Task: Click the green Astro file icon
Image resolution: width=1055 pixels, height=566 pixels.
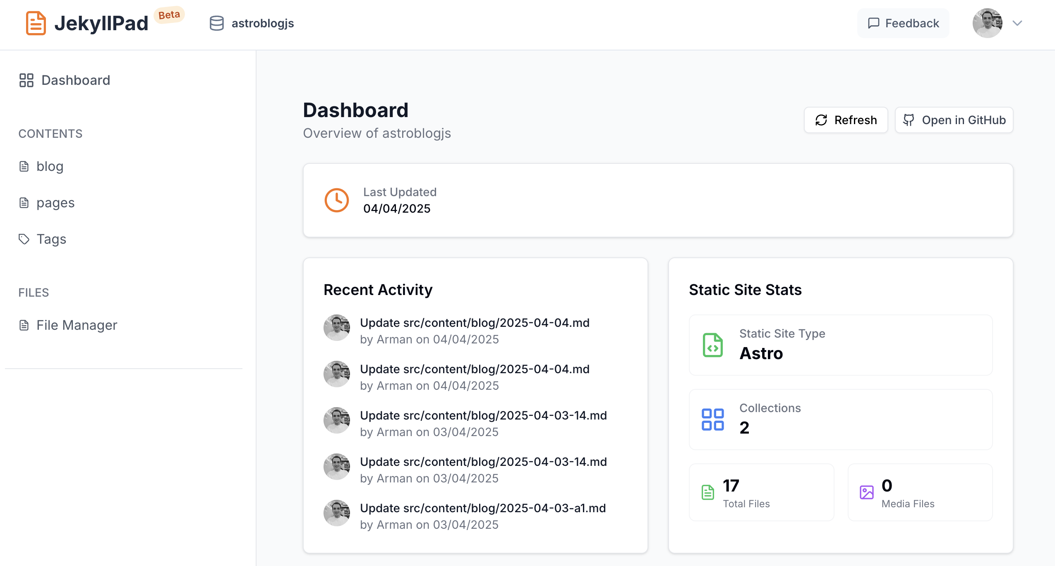Action: click(712, 345)
